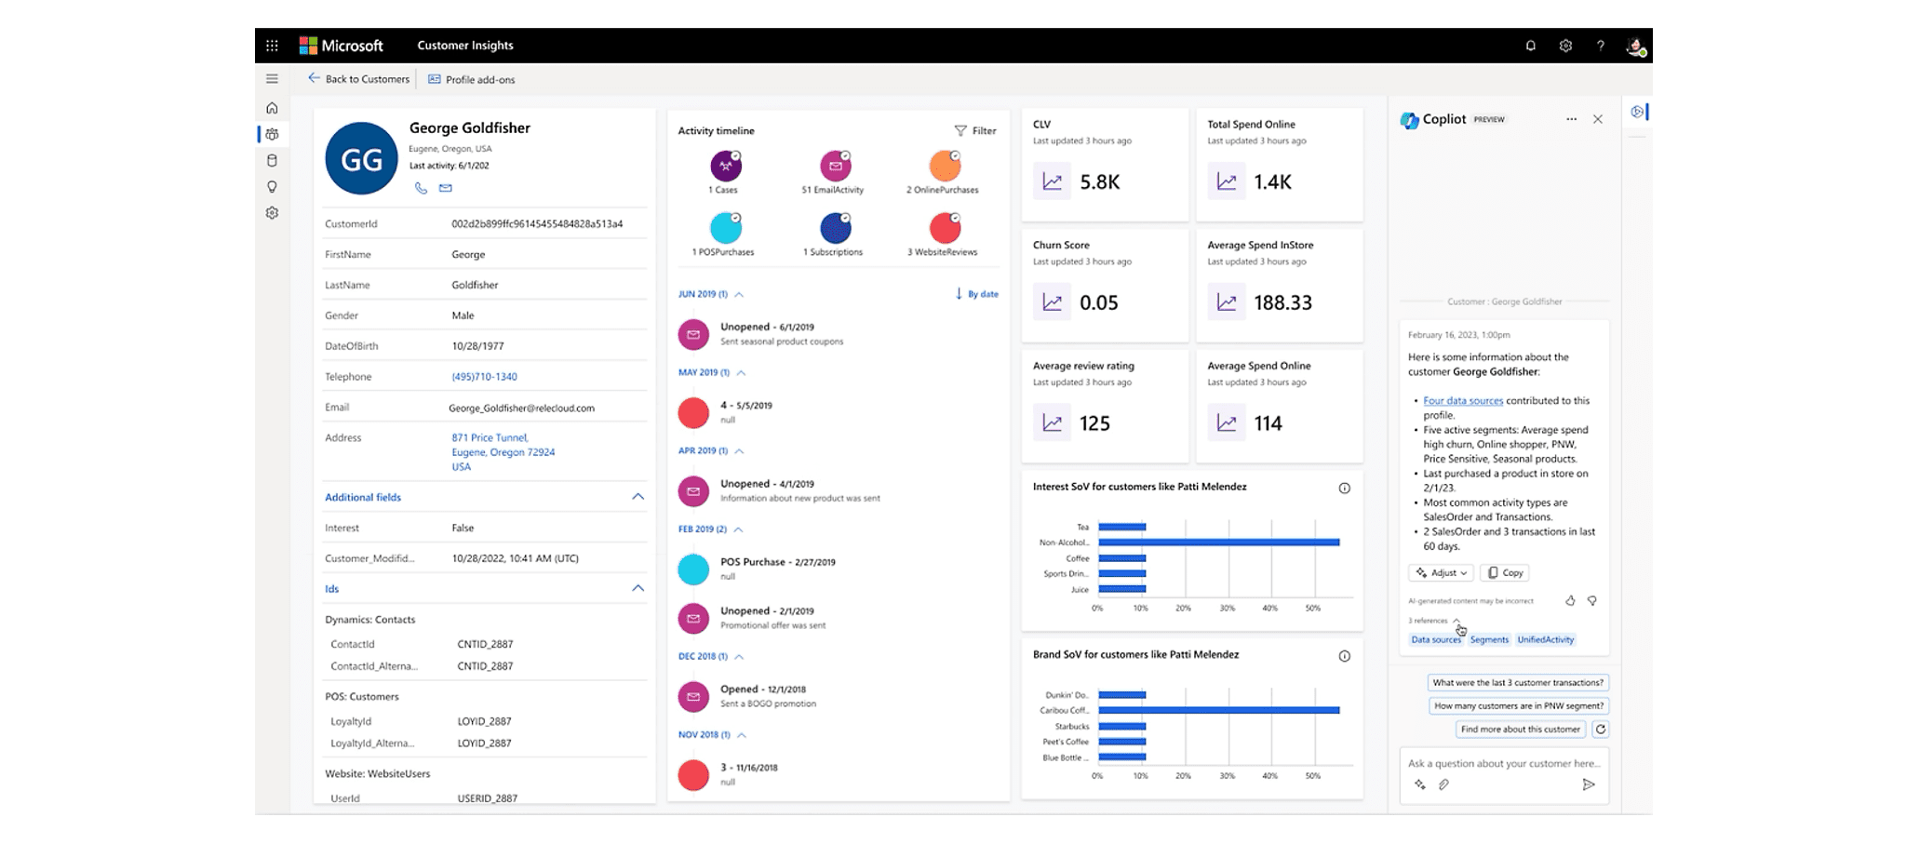
Task: Open the notifications bell
Action: coord(1531,46)
